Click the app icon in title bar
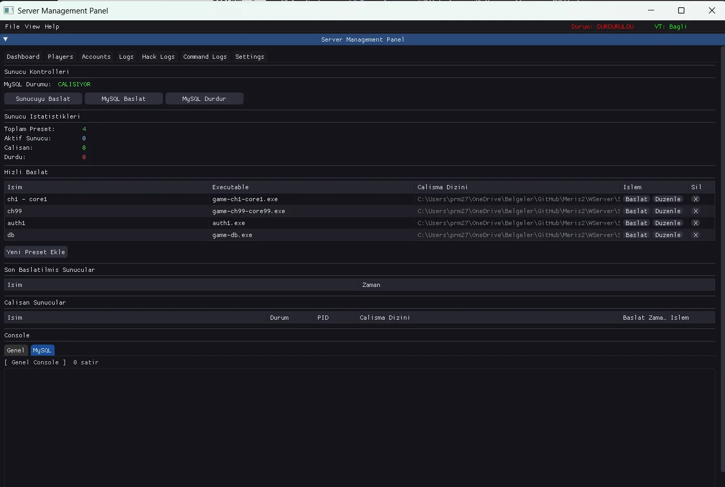 tap(8, 10)
